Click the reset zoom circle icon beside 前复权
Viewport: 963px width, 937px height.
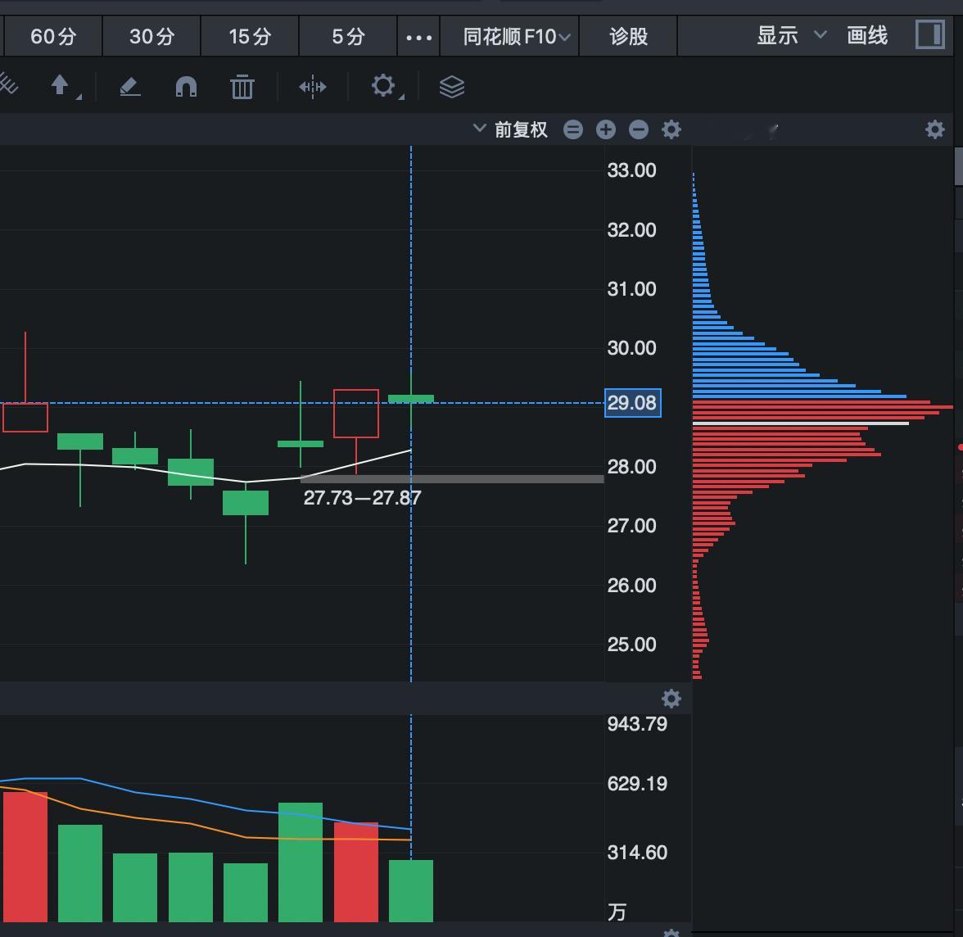click(573, 129)
